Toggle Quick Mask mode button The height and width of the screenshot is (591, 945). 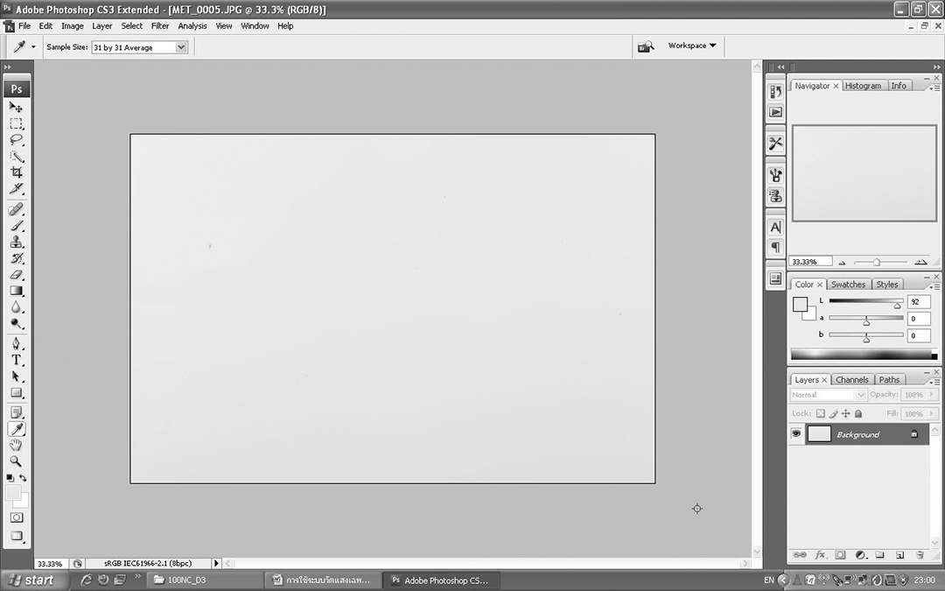coord(16,517)
